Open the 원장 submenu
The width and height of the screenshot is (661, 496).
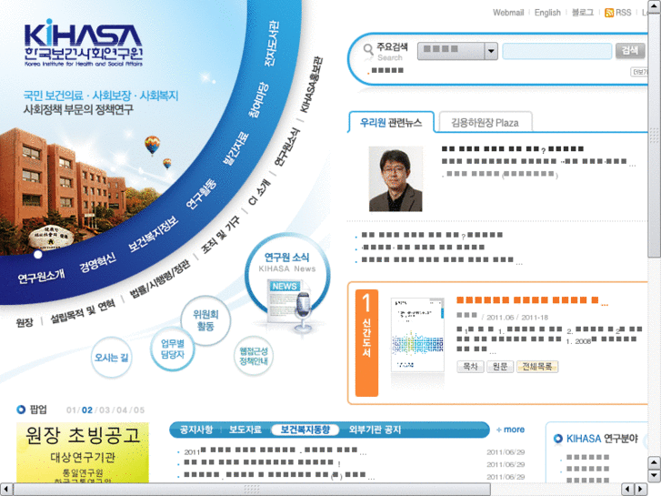(25, 323)
